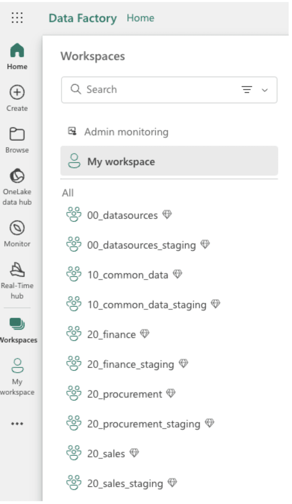Click the person icon beside My workspace
292x504 pixels.
pos(74,161)
